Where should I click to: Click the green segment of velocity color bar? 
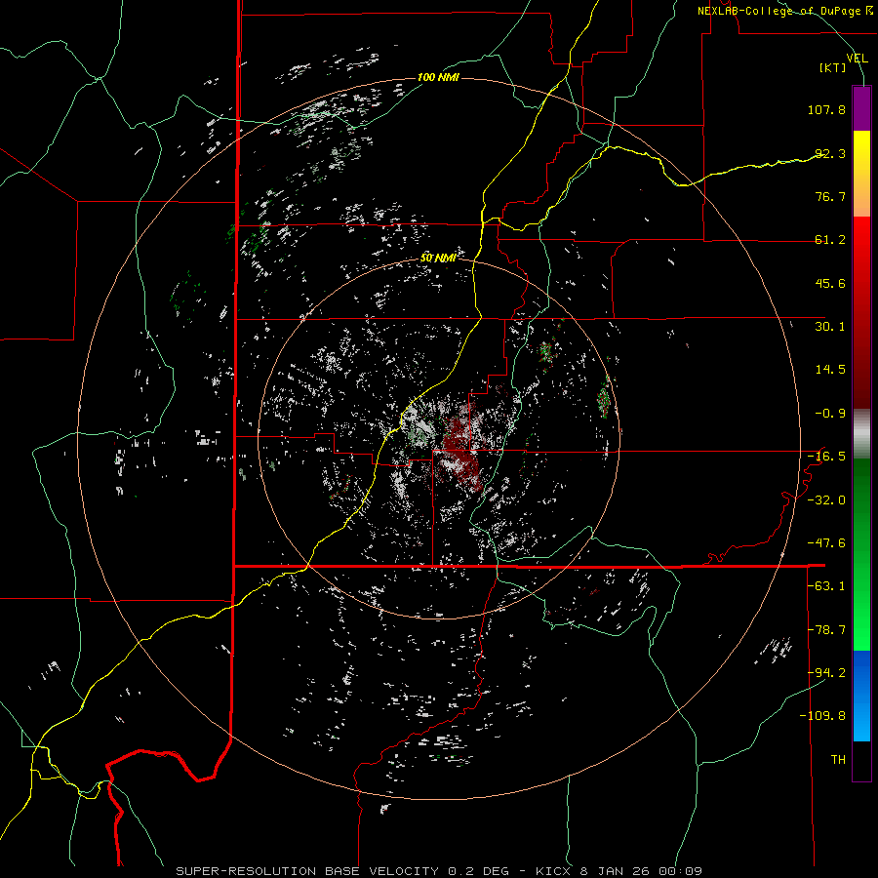(x=861, y=554)
